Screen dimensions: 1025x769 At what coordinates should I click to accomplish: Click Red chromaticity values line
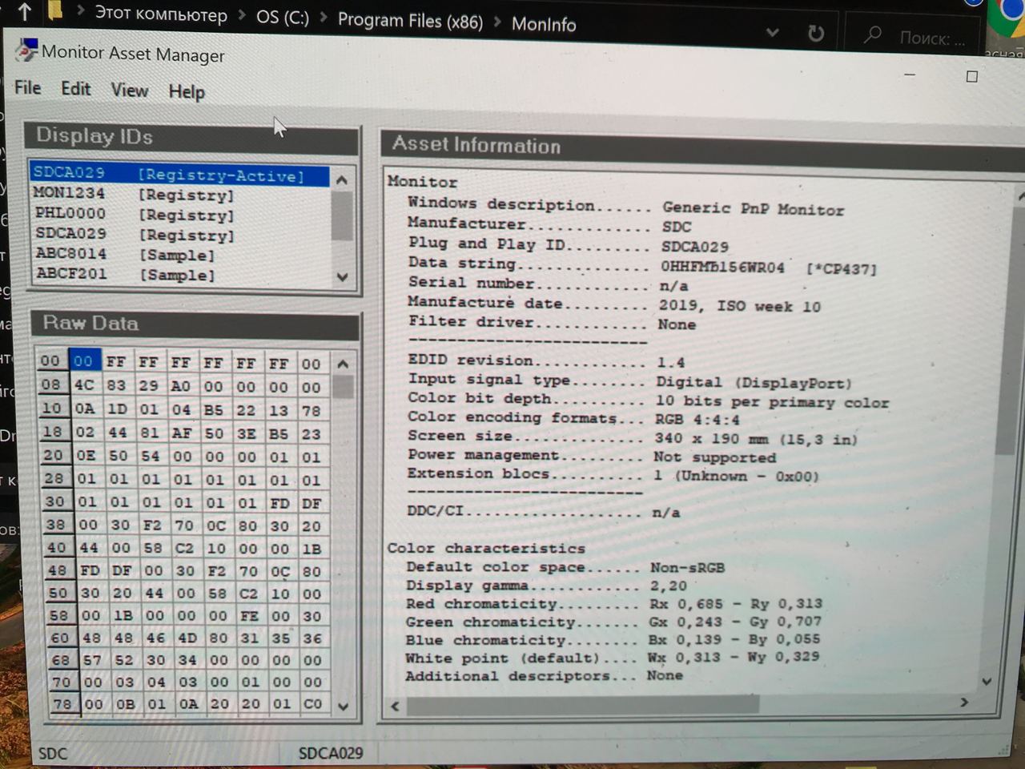(x=735, y=604)
